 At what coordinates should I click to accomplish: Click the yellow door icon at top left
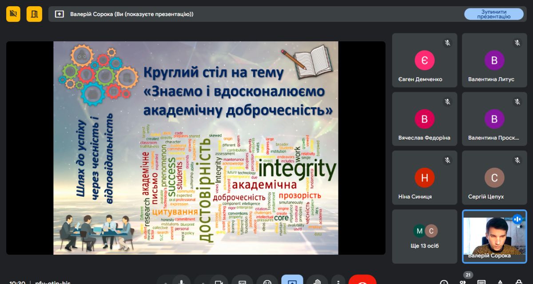34,14
